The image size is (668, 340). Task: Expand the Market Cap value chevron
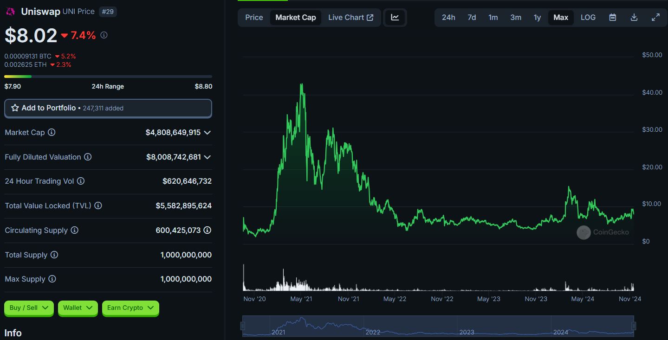click(x=208, y=132)
